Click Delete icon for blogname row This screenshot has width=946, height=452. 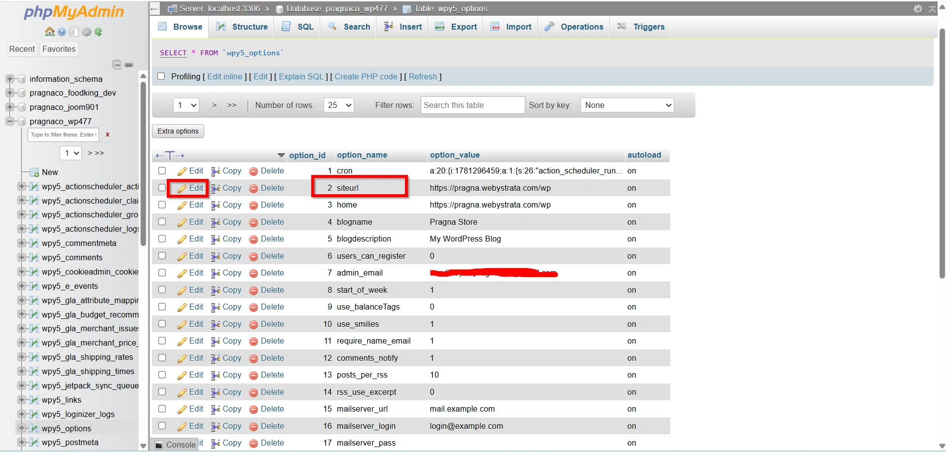pos(254,222)
